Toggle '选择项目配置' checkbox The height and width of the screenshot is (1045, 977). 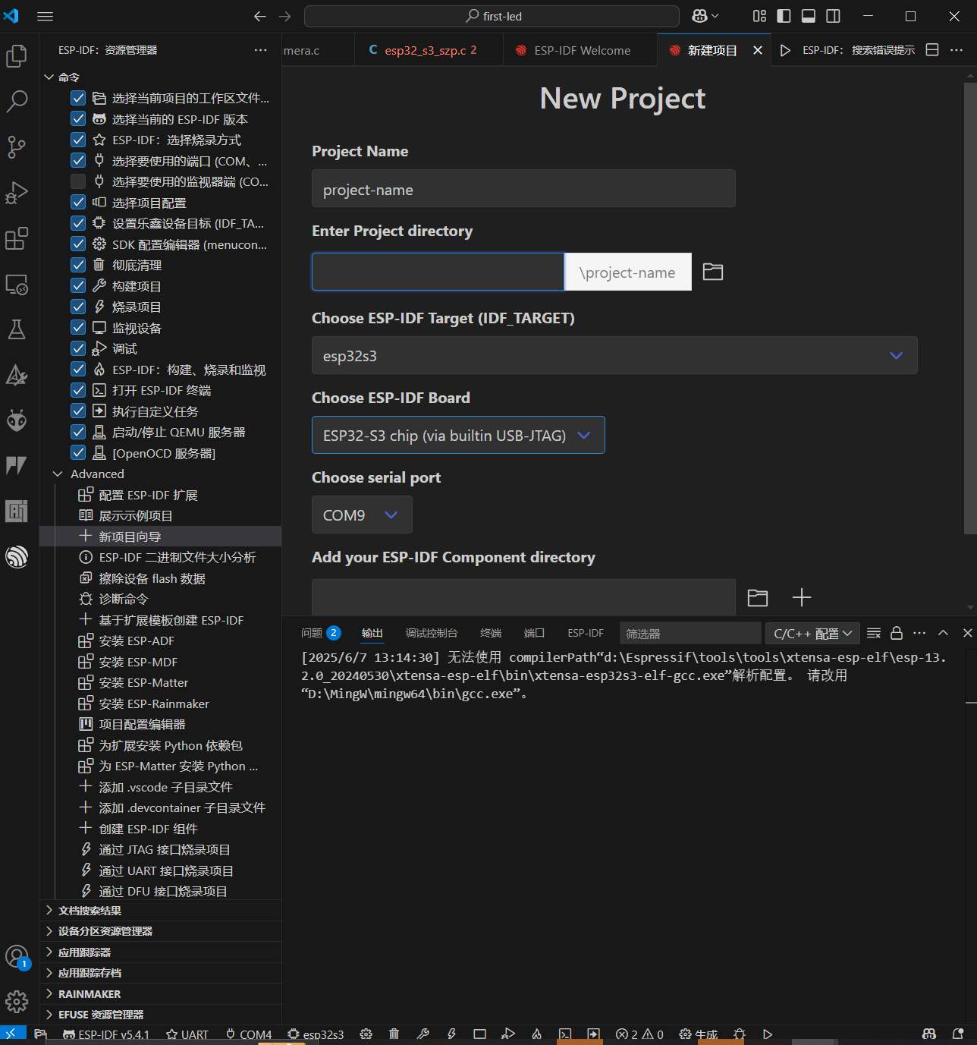tap(78, 203)
